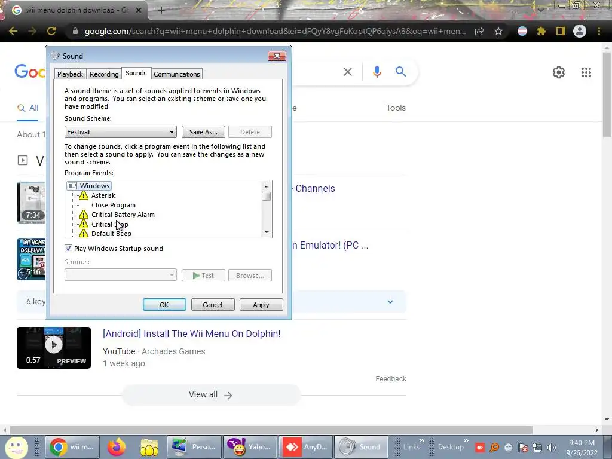Select Default Beep event
612x459 pixels.
coord(111,234)
